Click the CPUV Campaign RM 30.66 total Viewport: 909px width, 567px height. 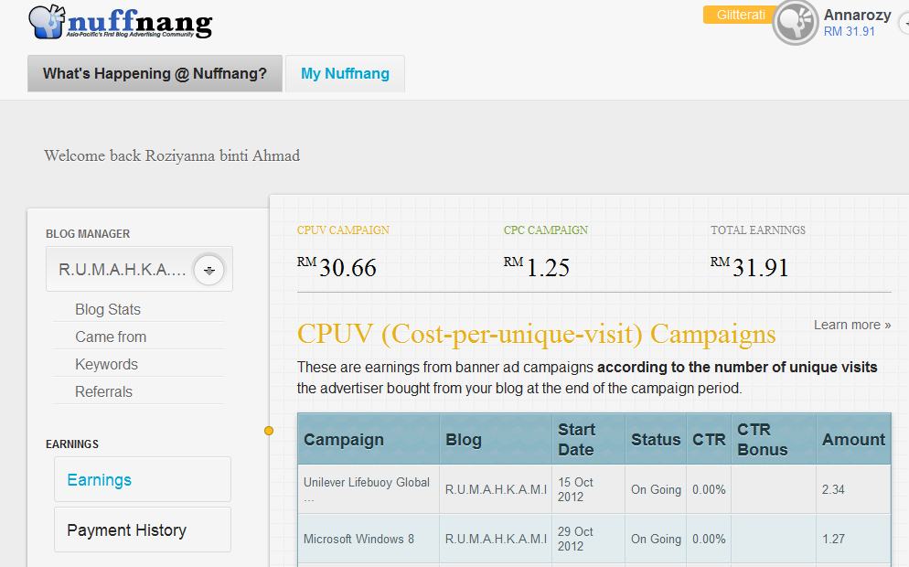pos(337,267)
